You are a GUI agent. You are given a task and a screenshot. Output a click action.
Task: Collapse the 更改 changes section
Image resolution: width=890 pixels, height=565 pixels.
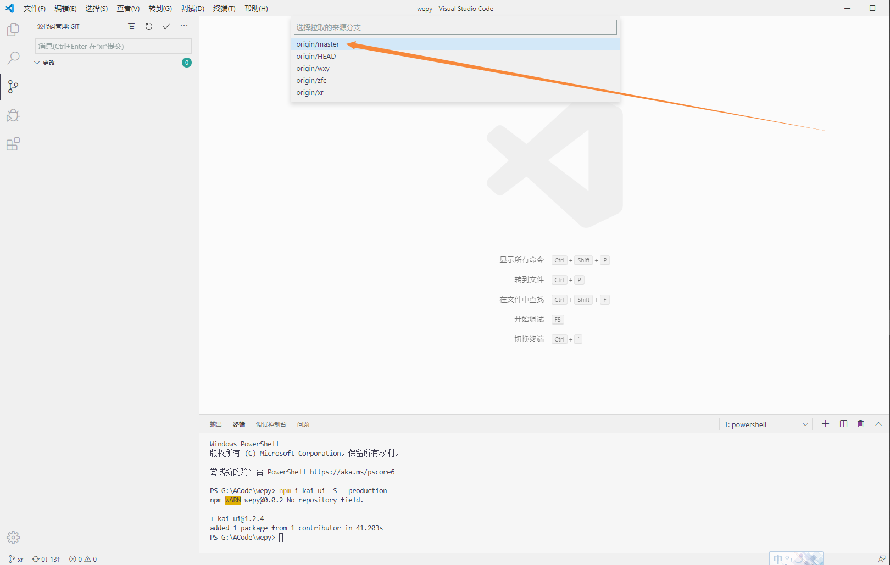click(45, 63)
